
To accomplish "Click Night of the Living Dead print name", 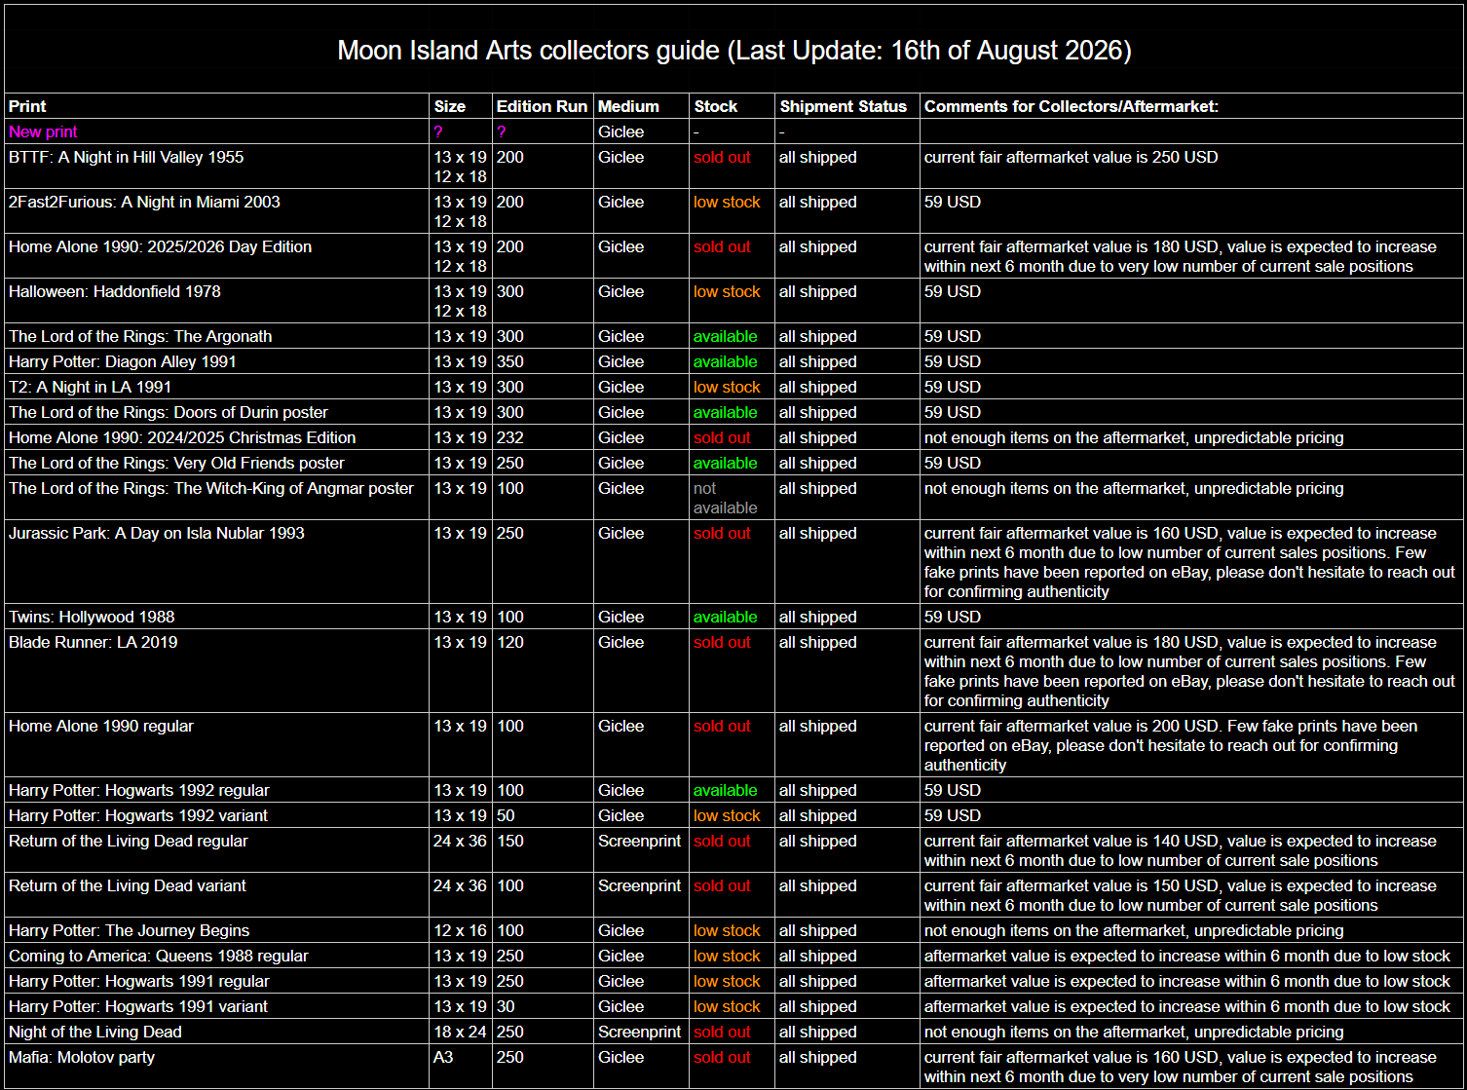I will (x=94, y=1032).
